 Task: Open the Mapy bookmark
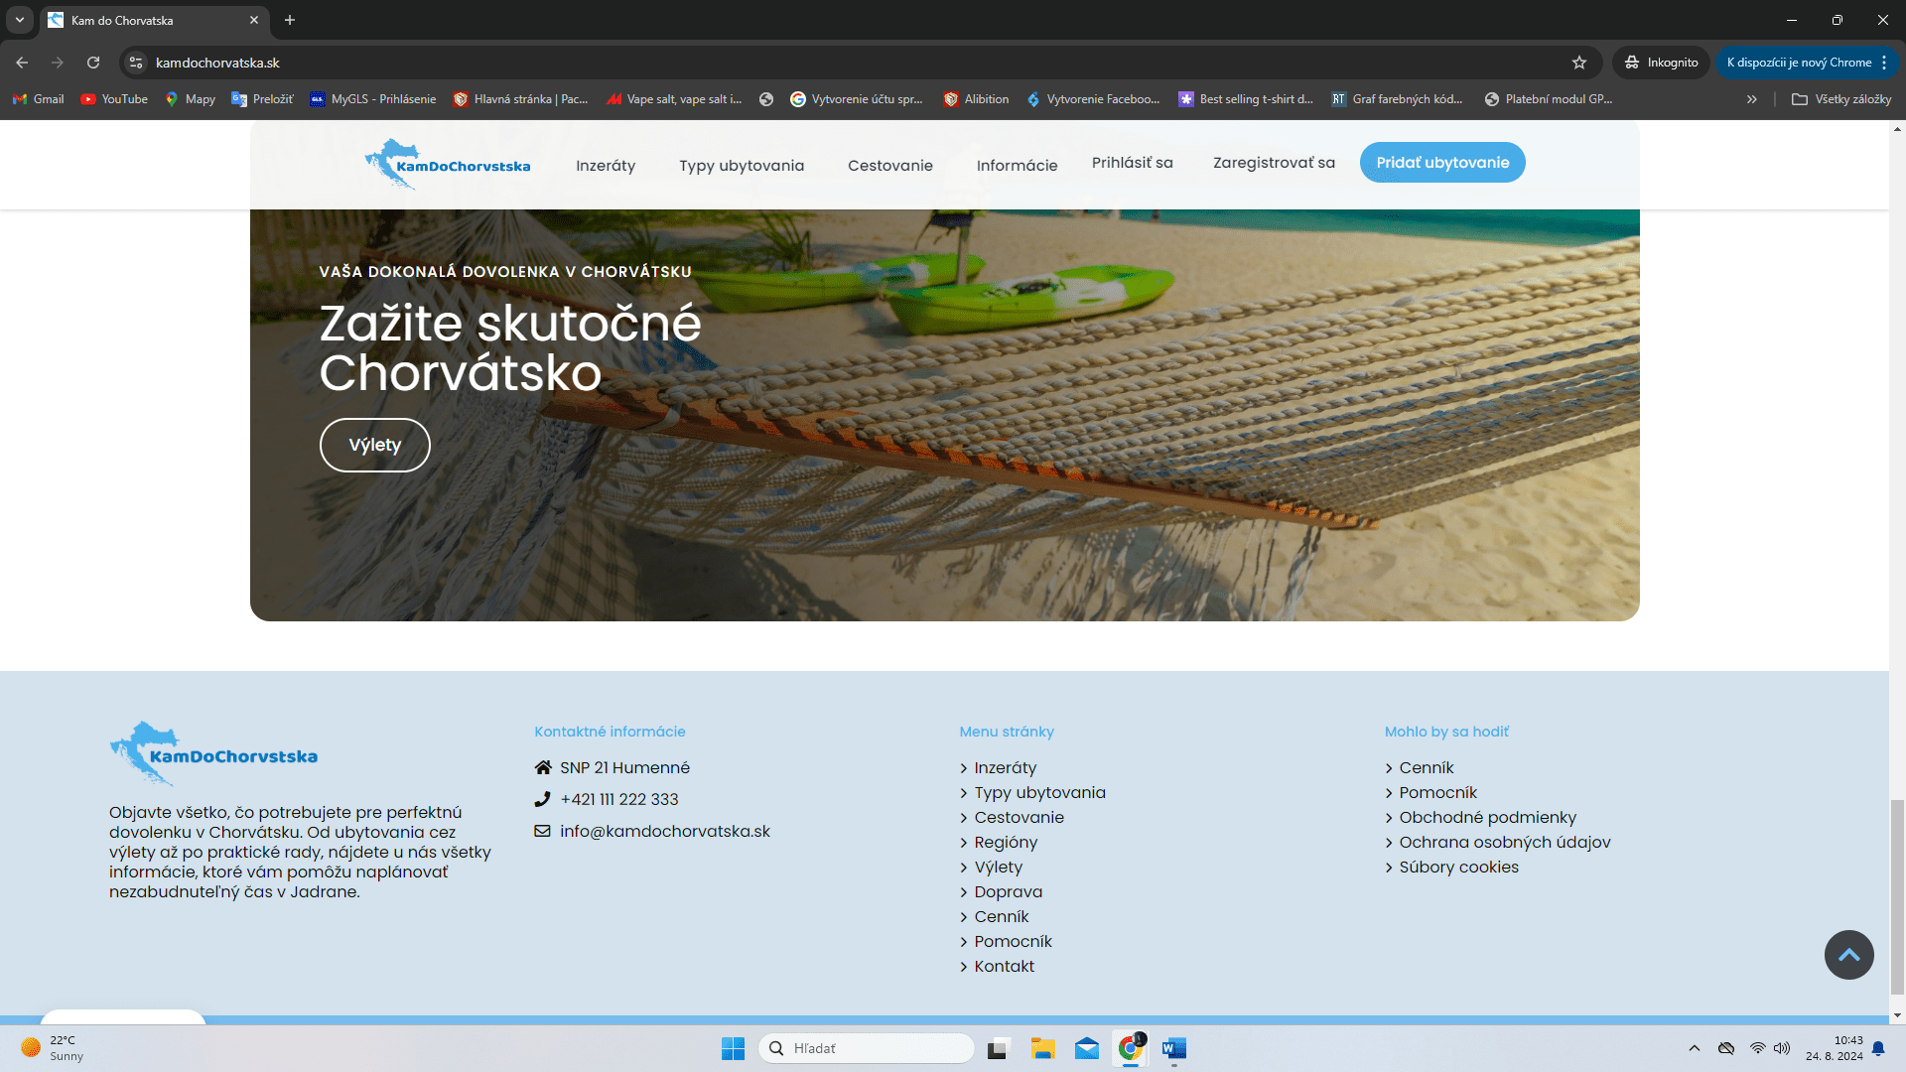[x=191, y=99]
